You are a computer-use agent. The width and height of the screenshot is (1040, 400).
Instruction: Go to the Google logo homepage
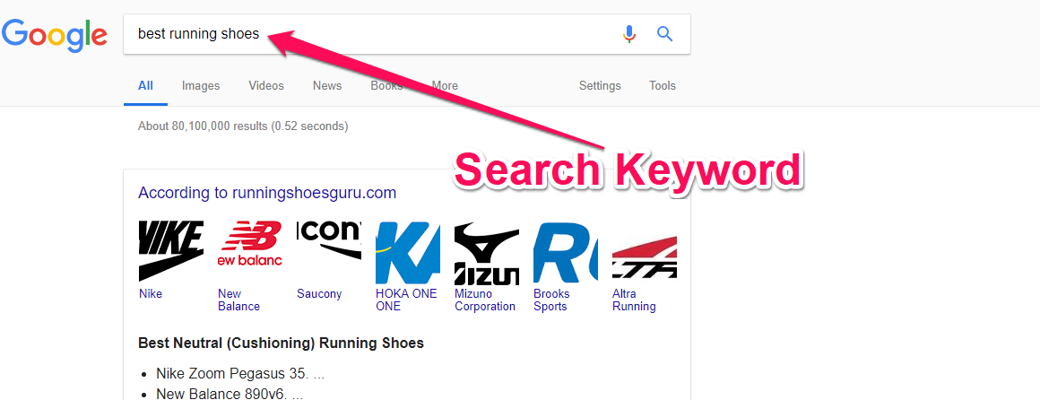click(55, 35)
